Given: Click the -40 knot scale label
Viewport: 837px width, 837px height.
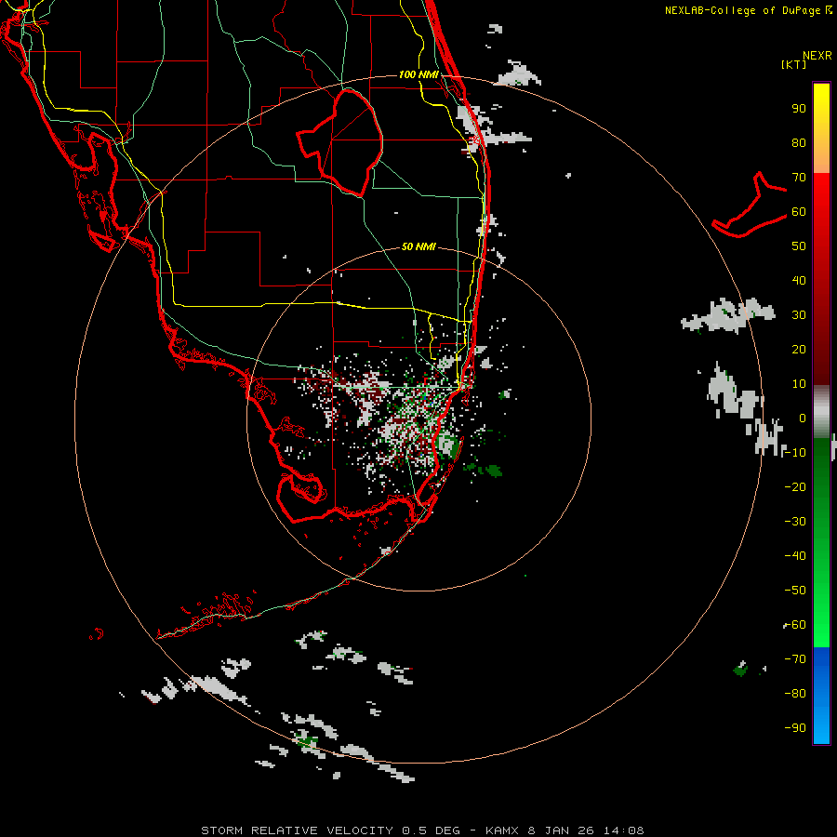Looking at the screenshot, I should [795, 556].
